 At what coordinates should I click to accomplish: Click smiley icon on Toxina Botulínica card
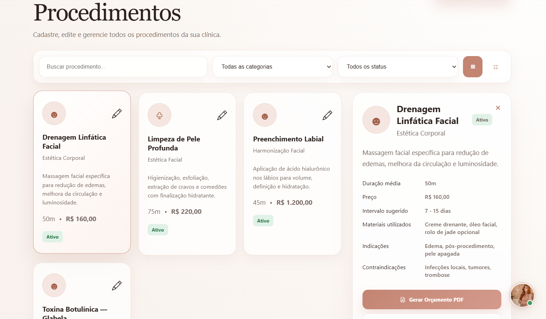pyautogui.click(x=54, y=286)
